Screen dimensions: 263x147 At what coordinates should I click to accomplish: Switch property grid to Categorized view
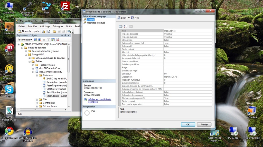pos(121,26)
